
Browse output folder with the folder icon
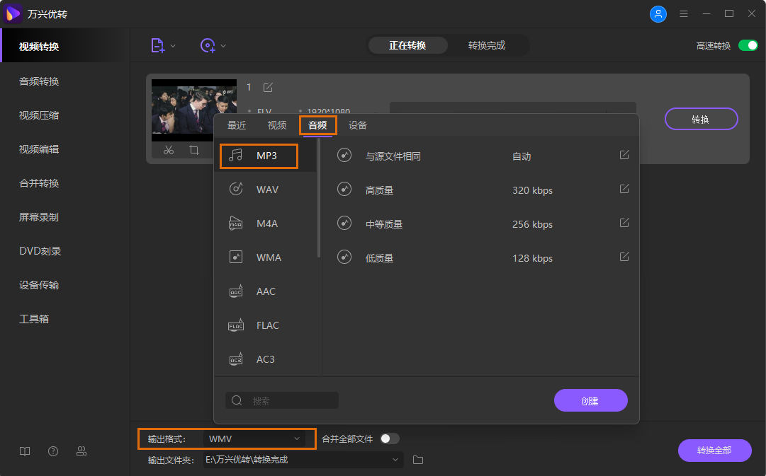coord(417,459)
